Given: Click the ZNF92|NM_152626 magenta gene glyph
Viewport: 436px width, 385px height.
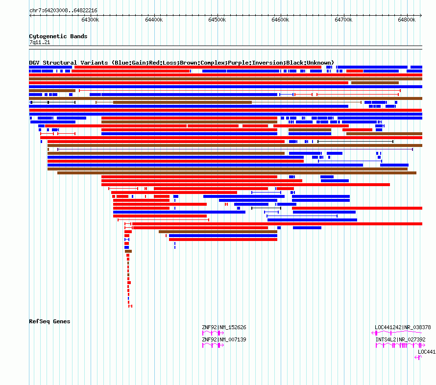Looking at the screenshot, I should [x=213, y=333].
